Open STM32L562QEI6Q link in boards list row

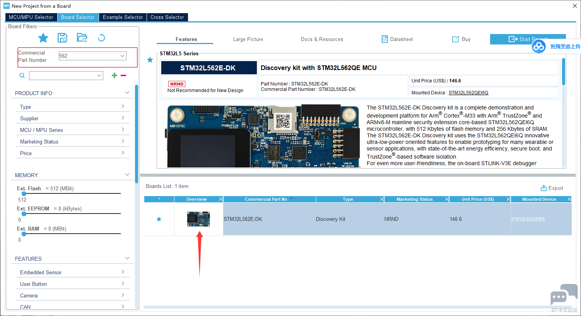click(x=528, y=219)
